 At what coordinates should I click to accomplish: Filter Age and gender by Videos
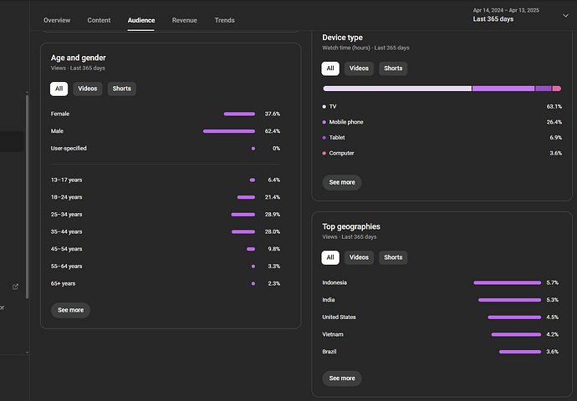point(88,89)
